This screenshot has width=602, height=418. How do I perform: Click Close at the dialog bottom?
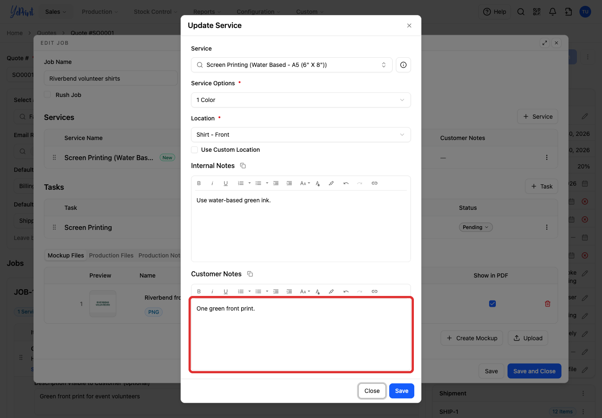tap(372, 391)
